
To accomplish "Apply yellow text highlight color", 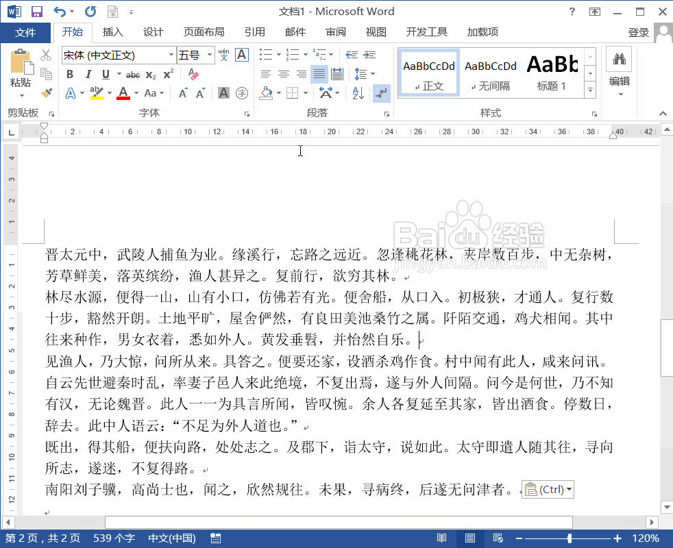I will click(97, 93).
